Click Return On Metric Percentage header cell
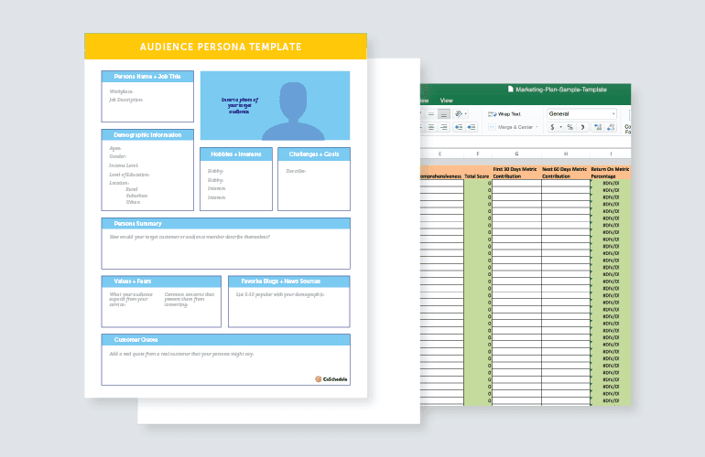 coord(611,173)
